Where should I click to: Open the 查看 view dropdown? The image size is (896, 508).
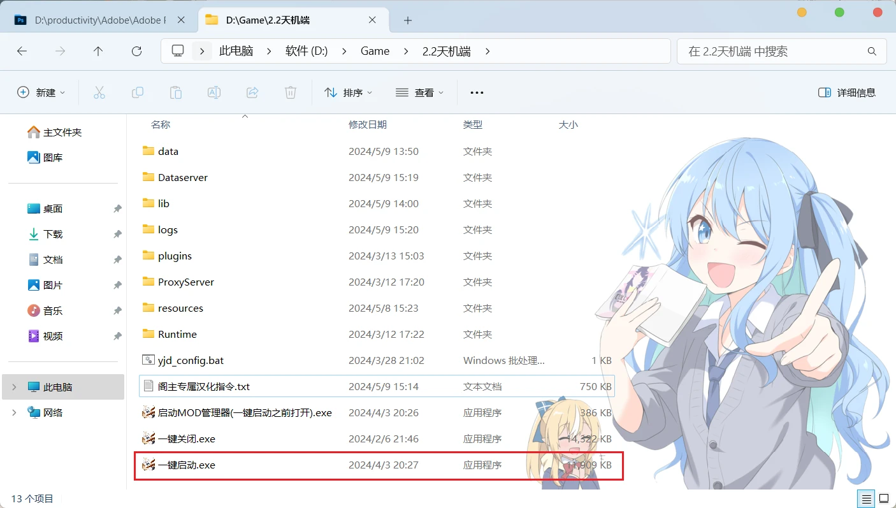[419, 92]
